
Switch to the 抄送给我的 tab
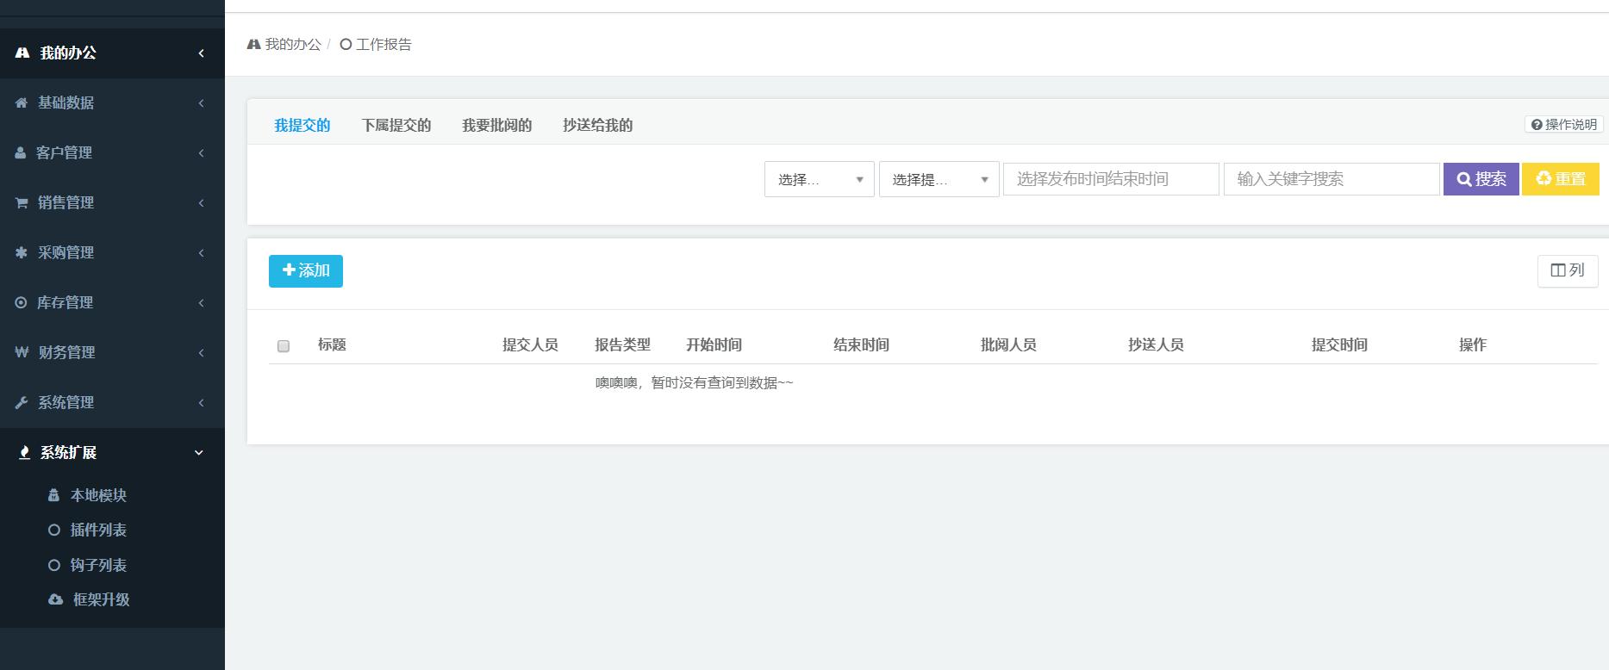(x=598, y=125)
